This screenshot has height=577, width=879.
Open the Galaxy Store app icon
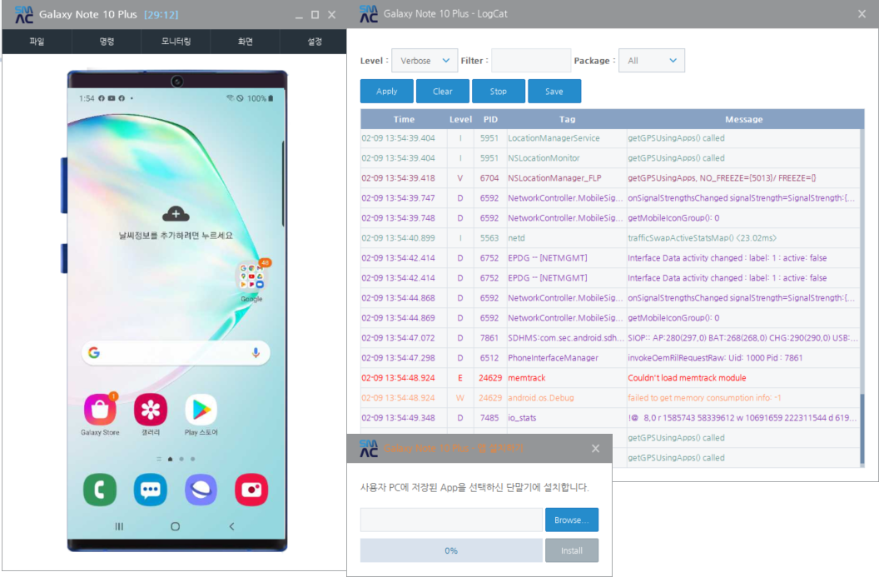click(x=100, y=410)
